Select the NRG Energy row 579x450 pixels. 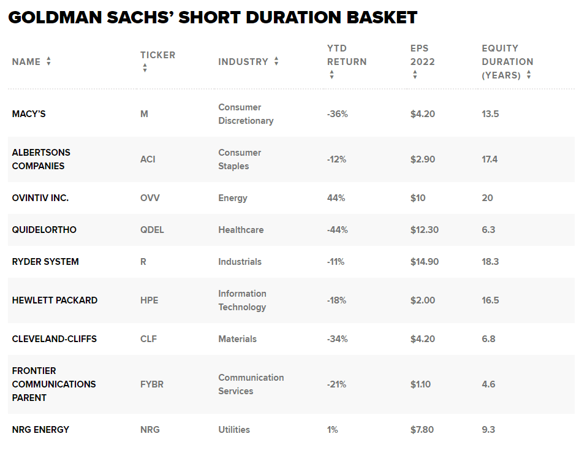click(x=291, y=430)
